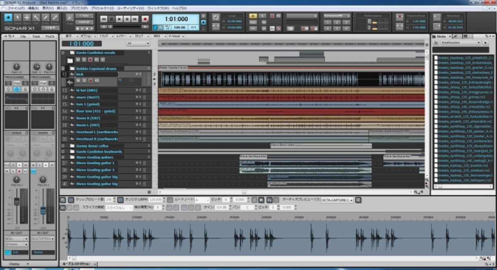
Task: Select breaks_toploop_125_windown.rx2 file
Action: [463, 170]
